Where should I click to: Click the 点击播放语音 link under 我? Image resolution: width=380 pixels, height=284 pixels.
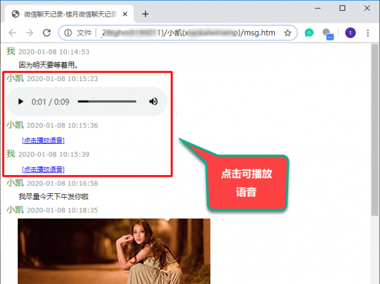pos(43,169)
